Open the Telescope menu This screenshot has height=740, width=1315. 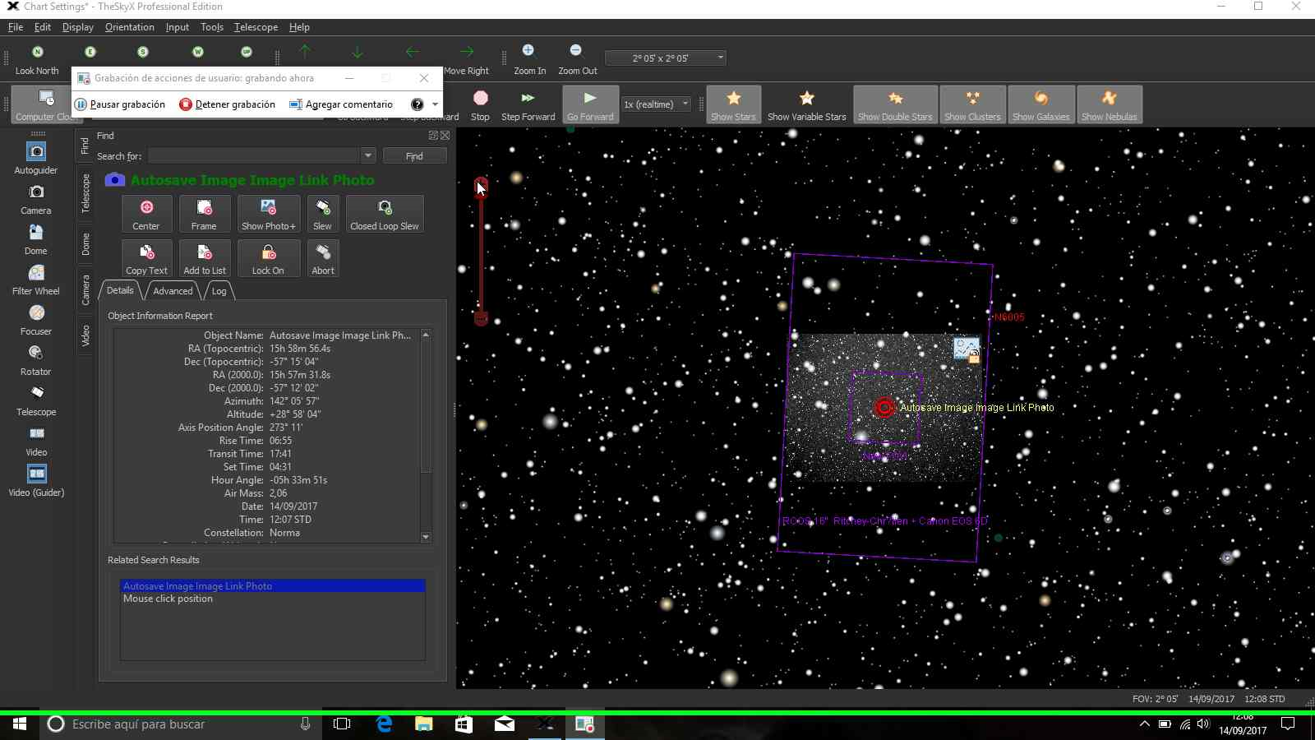point(256,27)
